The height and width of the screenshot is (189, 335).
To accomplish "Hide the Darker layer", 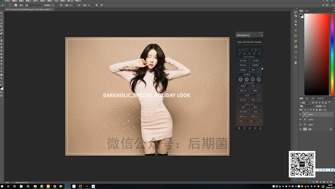I will point(300,114).
